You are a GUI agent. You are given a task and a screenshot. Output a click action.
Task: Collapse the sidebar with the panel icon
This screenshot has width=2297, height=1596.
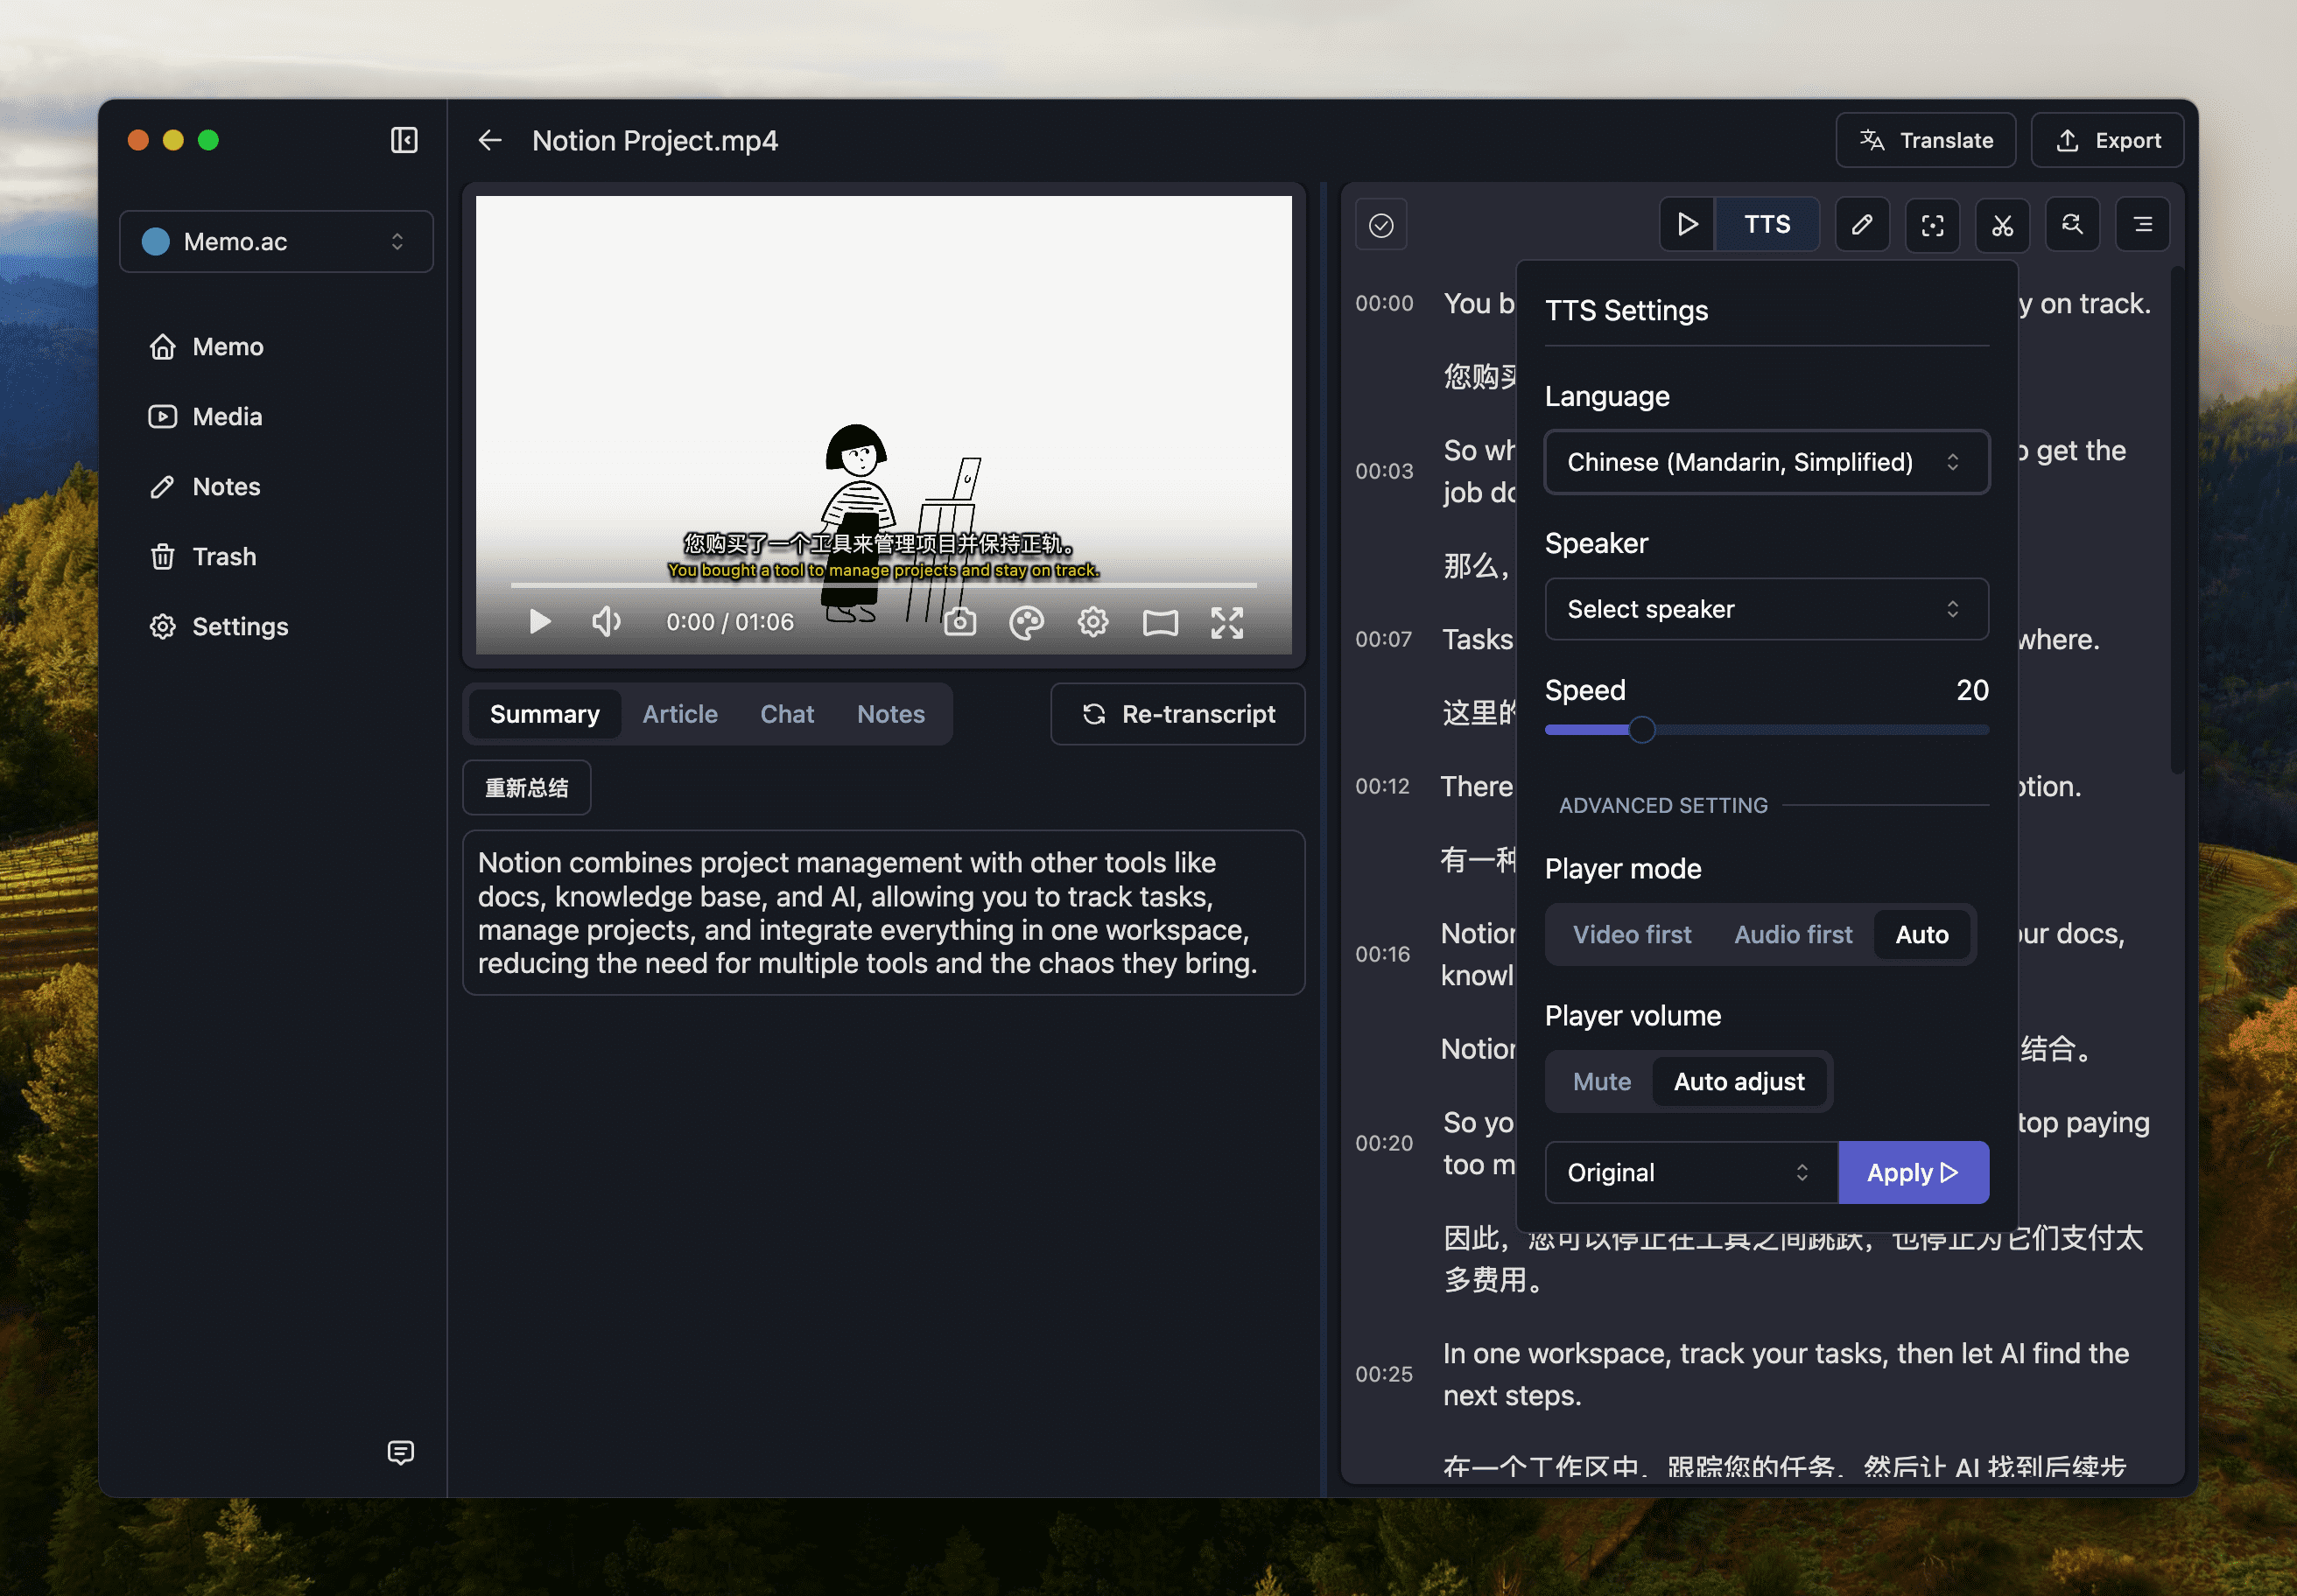point(404,140)
